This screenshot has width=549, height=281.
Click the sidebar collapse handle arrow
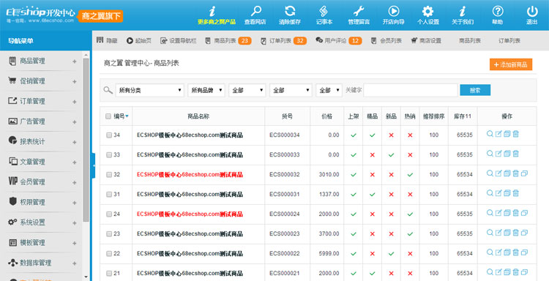(x=94, y=165)
